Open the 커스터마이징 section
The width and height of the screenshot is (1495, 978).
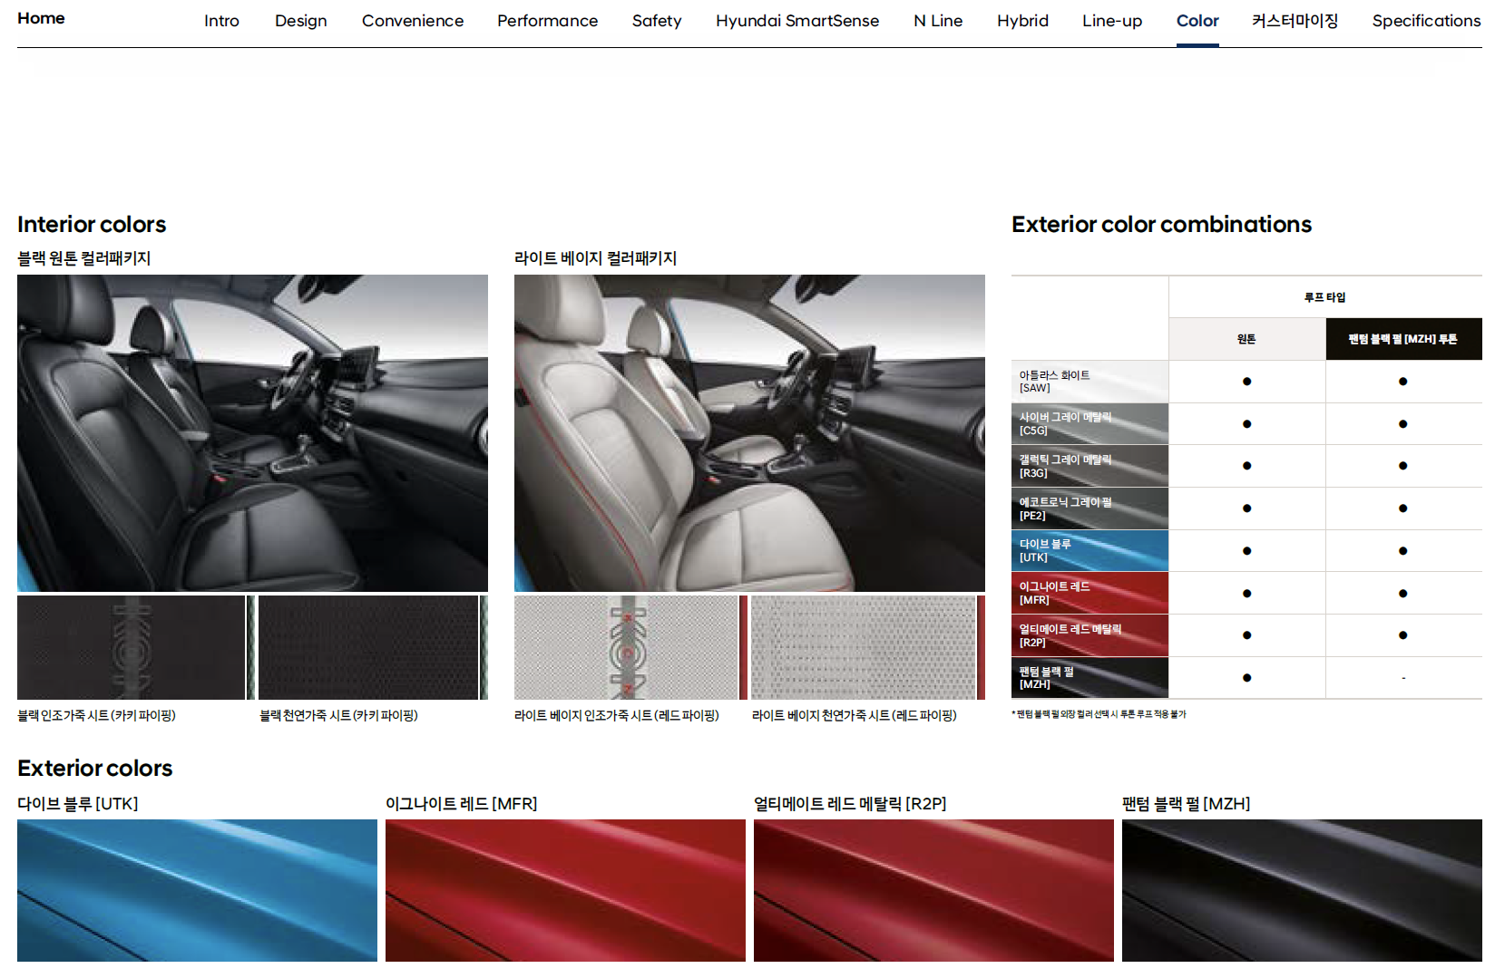click(1295, 21)
